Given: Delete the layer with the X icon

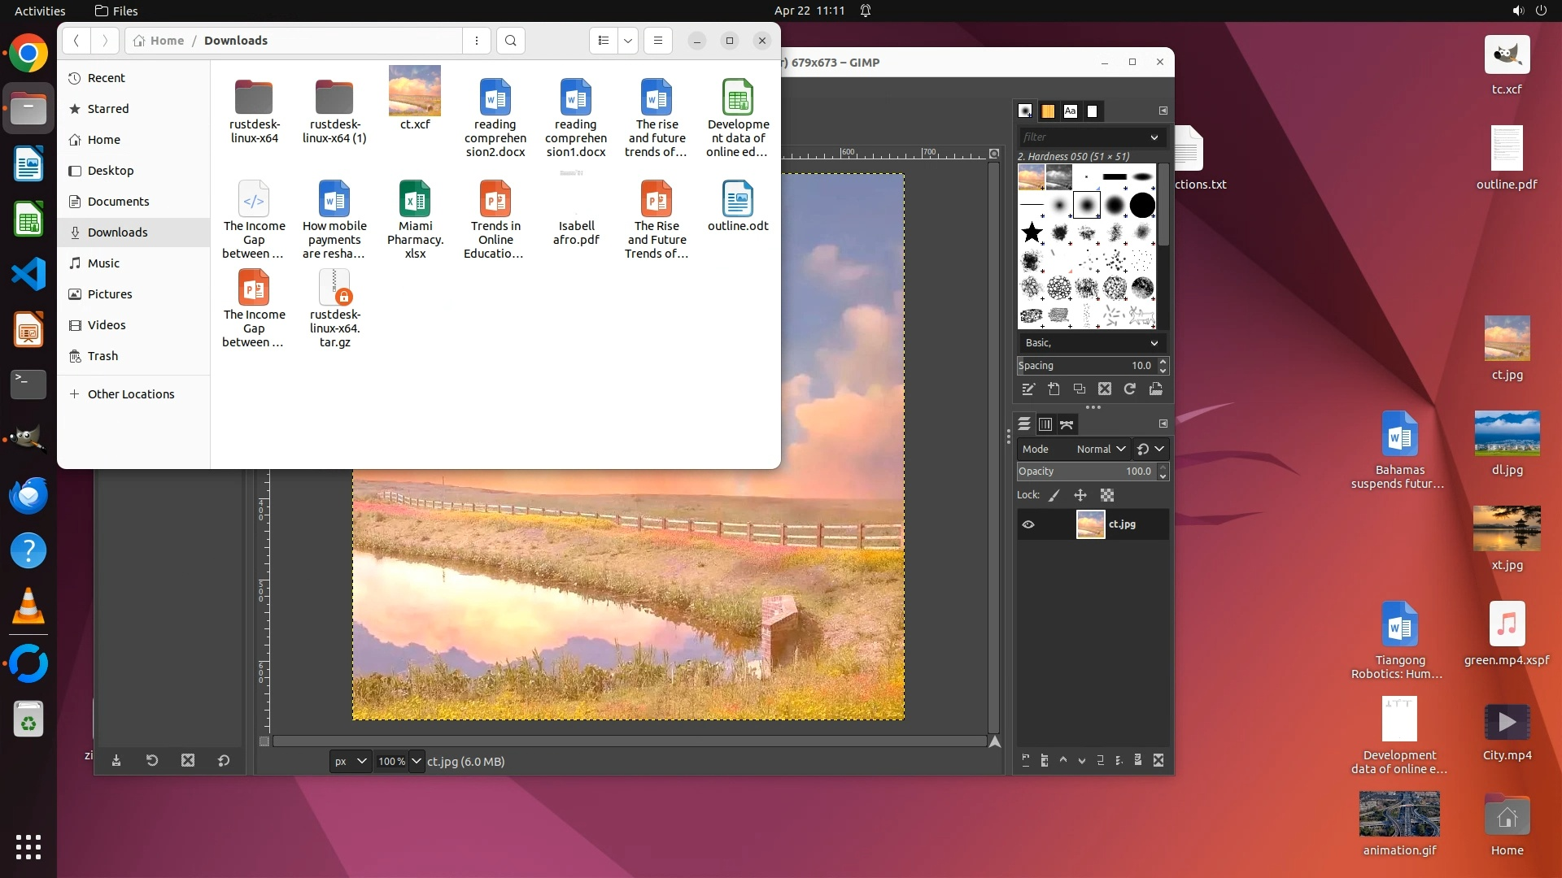Looking at the screenshot, I should [x=1158, y=761].
